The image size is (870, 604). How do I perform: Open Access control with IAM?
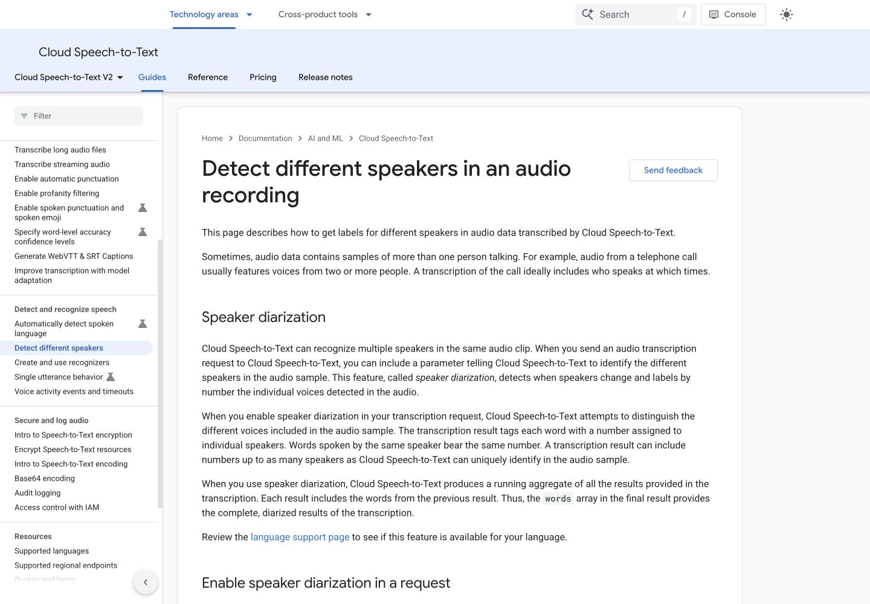57,507
